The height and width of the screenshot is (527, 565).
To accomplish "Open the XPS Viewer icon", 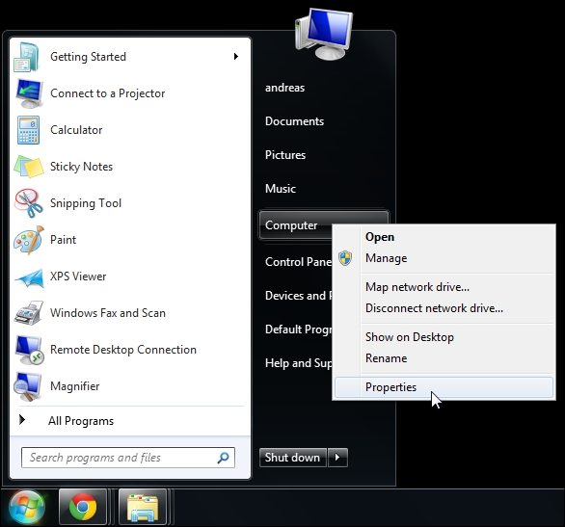I will (30, 277).
